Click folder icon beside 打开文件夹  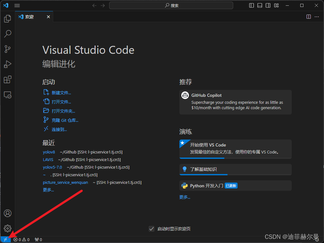(46, 110)
